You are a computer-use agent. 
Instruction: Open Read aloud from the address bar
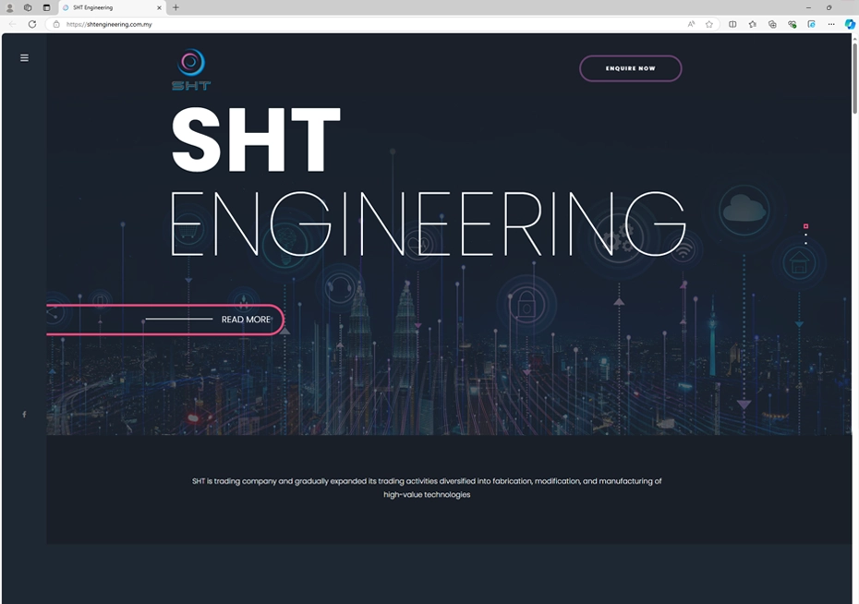[x=692, y=24]
